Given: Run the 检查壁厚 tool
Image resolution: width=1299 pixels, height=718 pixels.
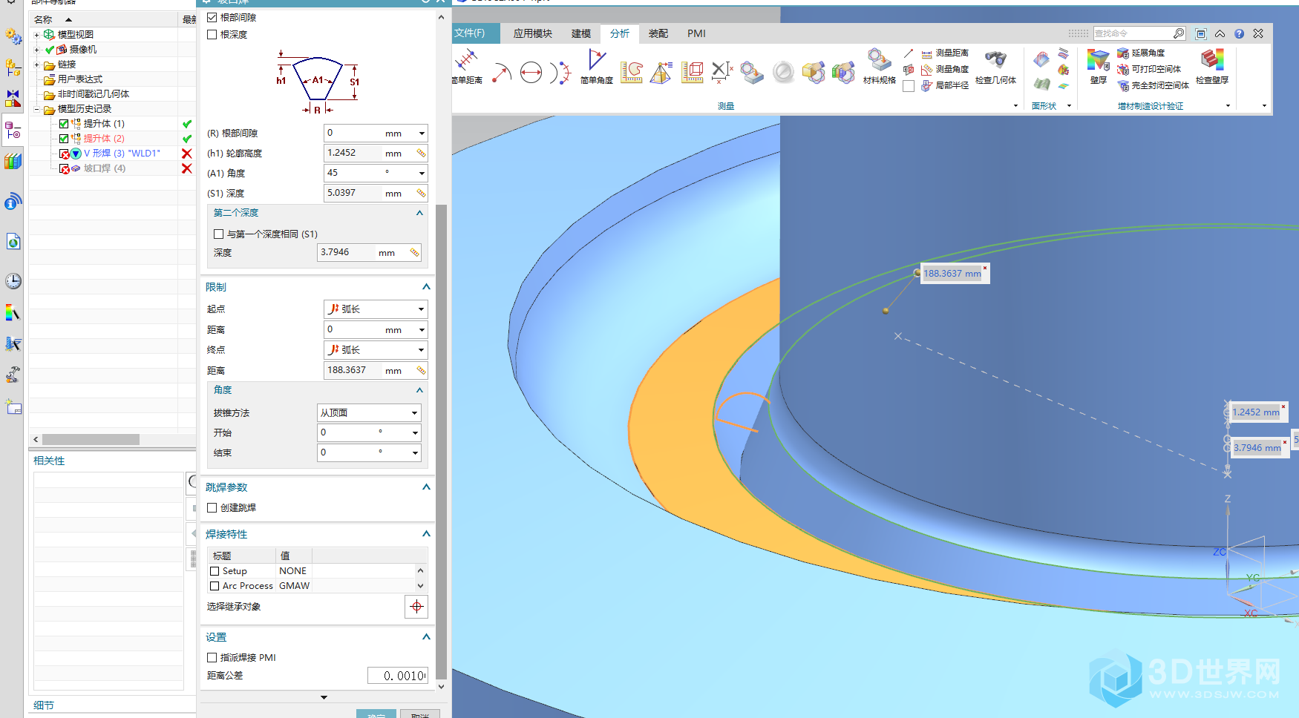Looking at the screenshot, I should click(1212, 67).
